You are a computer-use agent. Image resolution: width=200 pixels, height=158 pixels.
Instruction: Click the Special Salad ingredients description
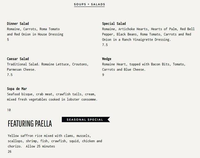[x=146, y=34]
